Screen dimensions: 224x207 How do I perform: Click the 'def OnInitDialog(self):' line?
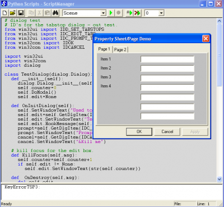pyautogui.click(x=43, y=105)
